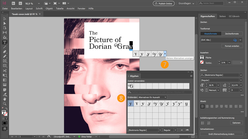Enable numbered list formatting
This screenshot has height=139, width=248.
209,123
